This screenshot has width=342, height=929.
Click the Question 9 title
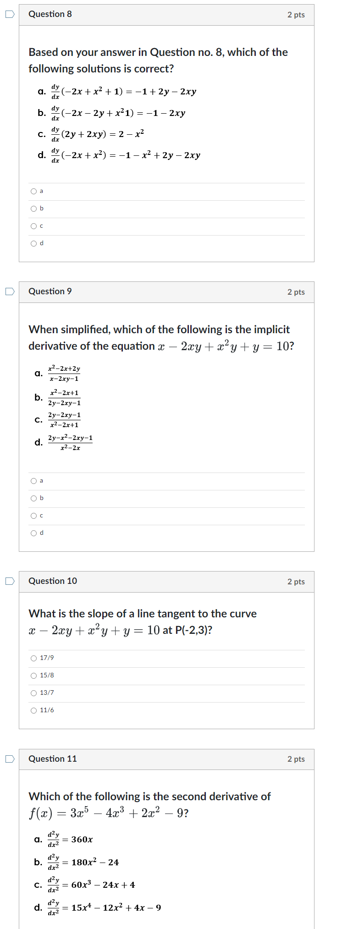pos(50,291)
